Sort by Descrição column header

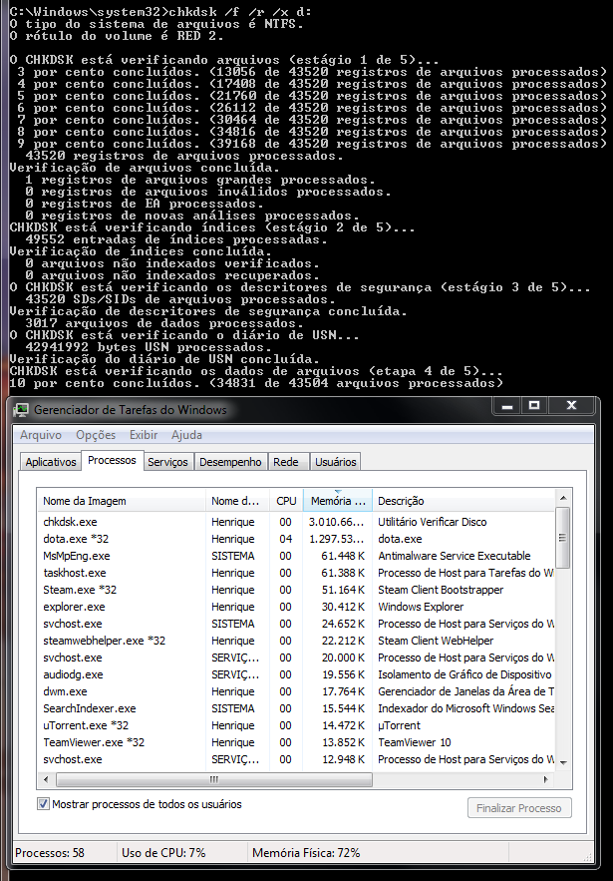pyautogui.click(x=463, y=501)
